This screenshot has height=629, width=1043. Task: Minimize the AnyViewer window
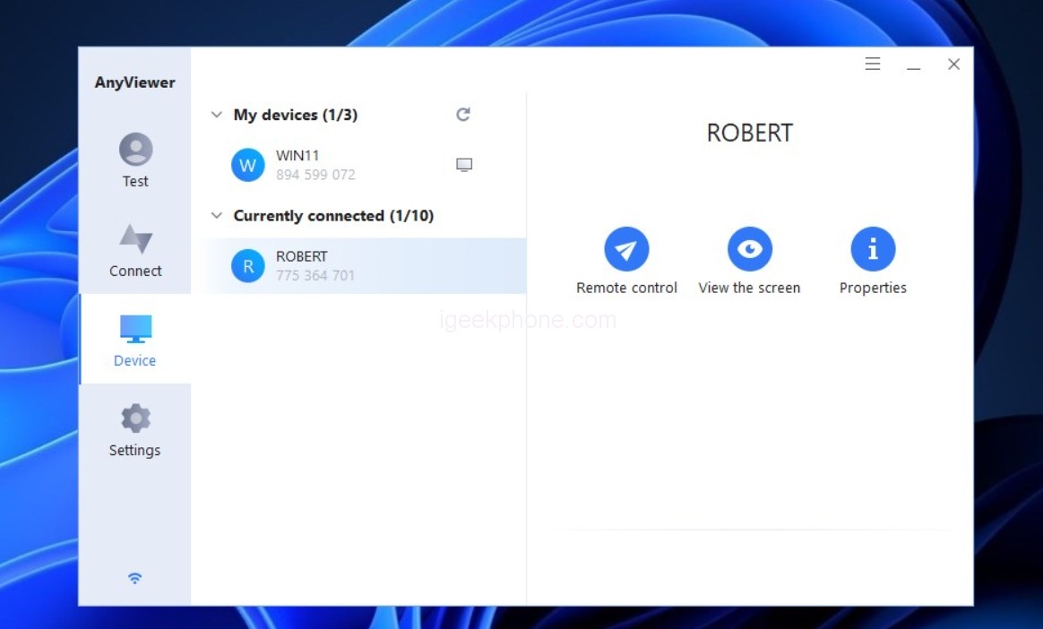point(913,65)
